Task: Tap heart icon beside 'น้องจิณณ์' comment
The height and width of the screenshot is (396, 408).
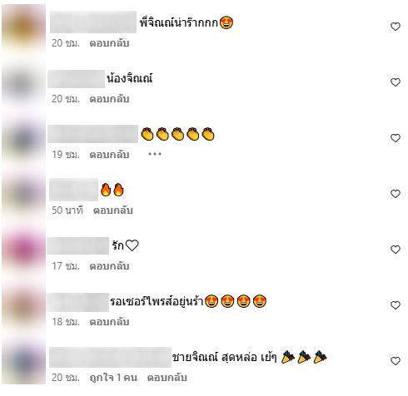Action: pos(396,82)
